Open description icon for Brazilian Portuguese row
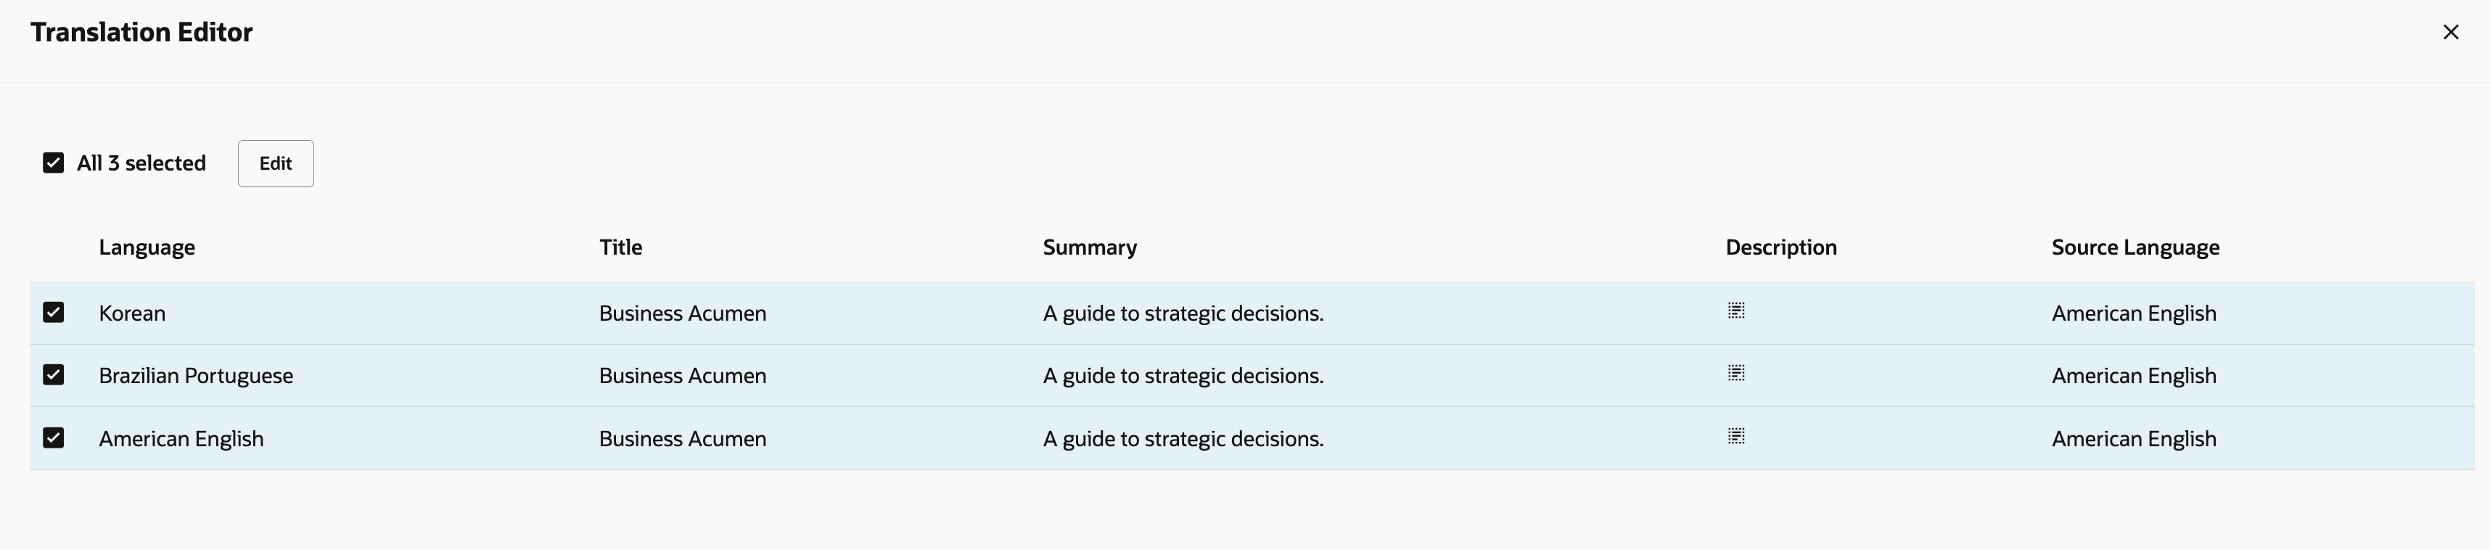This screenshot has height=550, width=2490. pyautogui.click(x=1736, y=373)
